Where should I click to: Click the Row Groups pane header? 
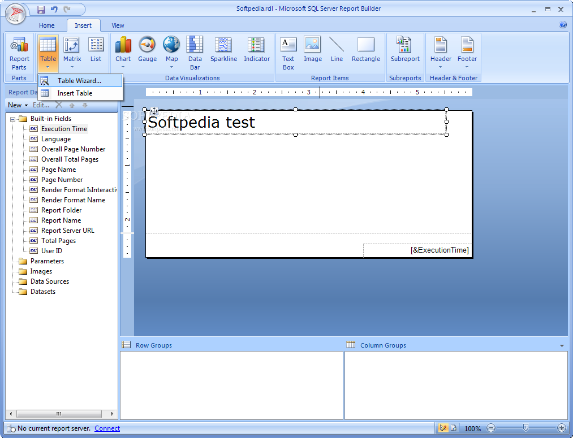pos(153,345)
